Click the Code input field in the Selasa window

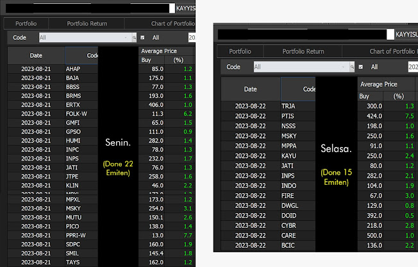[x=302, y=67]
